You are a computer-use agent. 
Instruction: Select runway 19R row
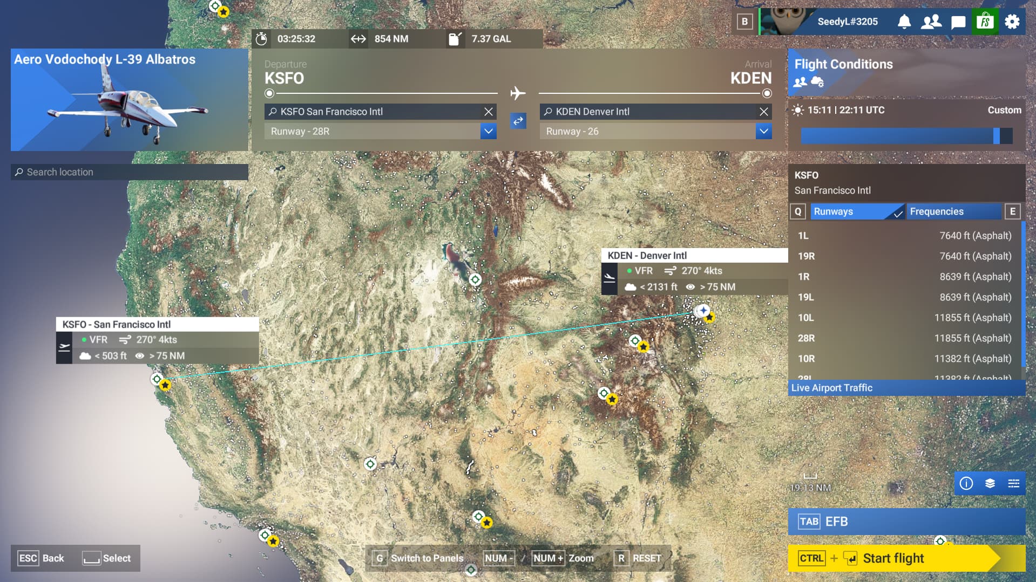tap(905, 256)
